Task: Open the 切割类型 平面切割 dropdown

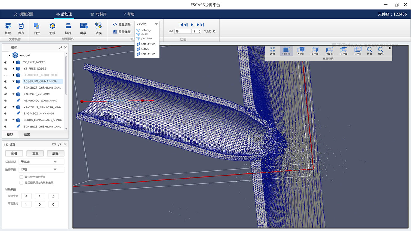Action: [x=42, y=162]
